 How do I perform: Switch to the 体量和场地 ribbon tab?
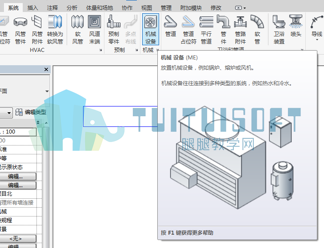click(x=100, y=8)
